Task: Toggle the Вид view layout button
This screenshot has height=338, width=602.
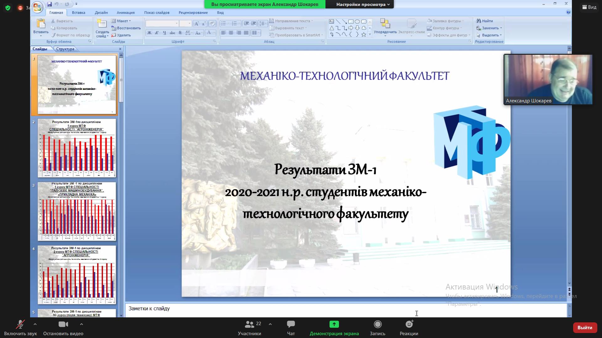Action: [589, 7]
